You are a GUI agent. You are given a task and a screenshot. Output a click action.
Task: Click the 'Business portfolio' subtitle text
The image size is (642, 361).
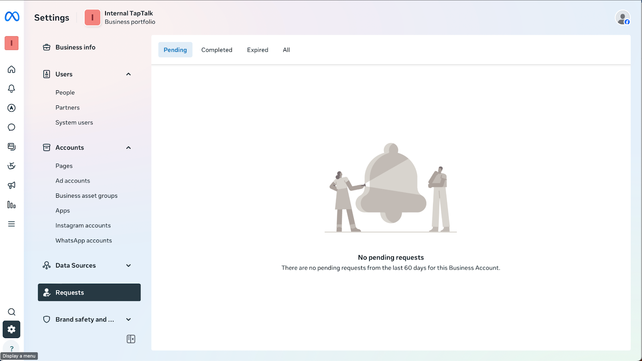pos(130,22)
